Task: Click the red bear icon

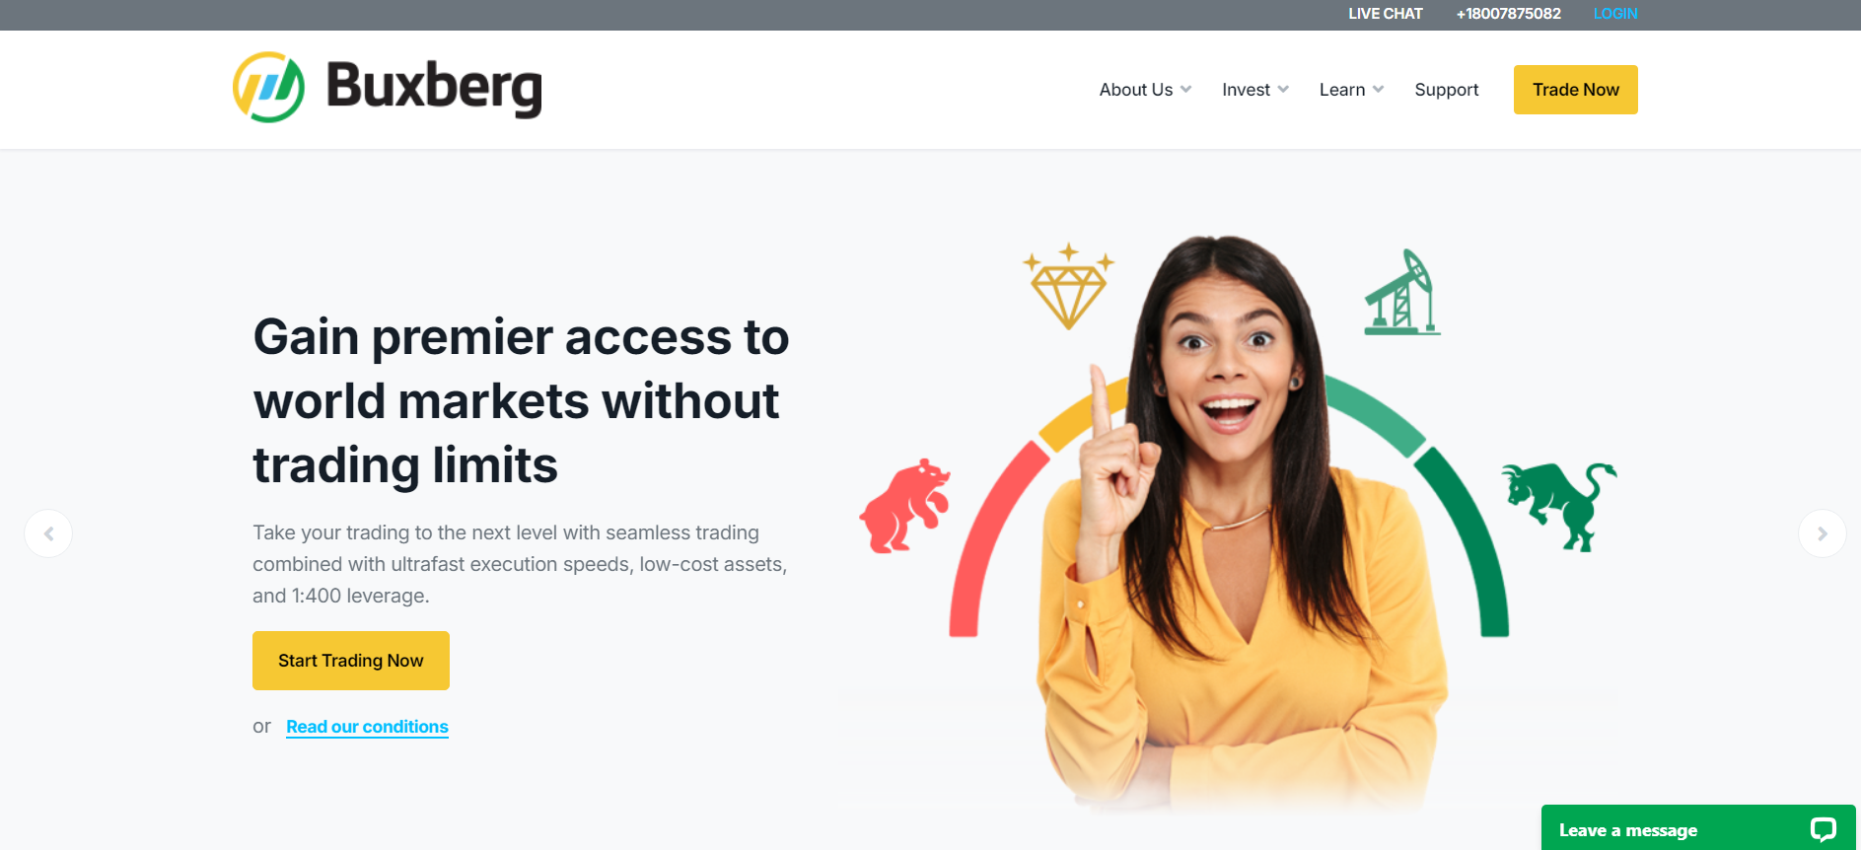Action: coord(904,506)
